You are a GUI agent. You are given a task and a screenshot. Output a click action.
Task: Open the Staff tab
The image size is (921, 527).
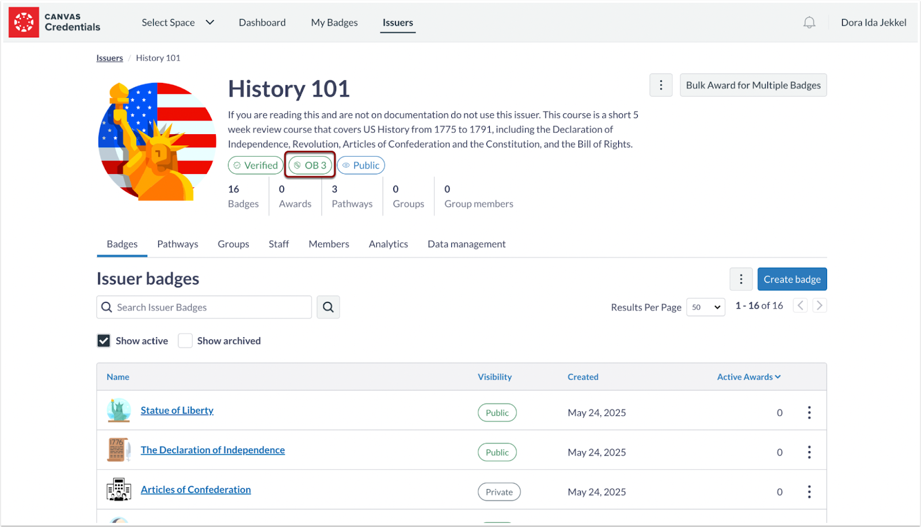279,244
